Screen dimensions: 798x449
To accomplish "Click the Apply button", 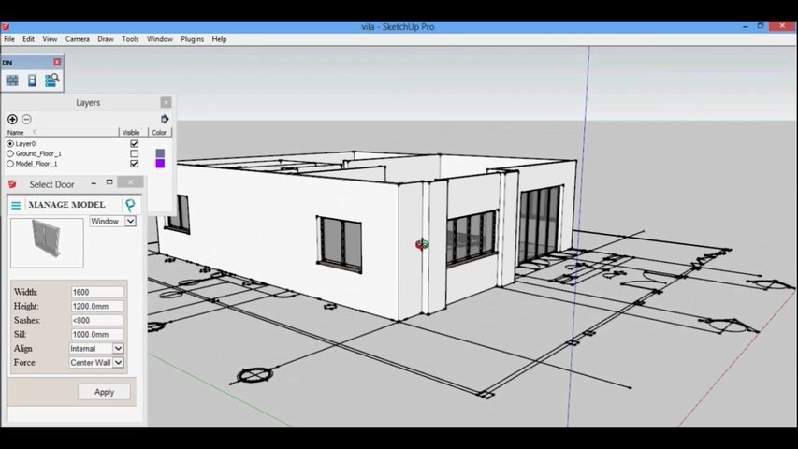I will pos(104,392).
